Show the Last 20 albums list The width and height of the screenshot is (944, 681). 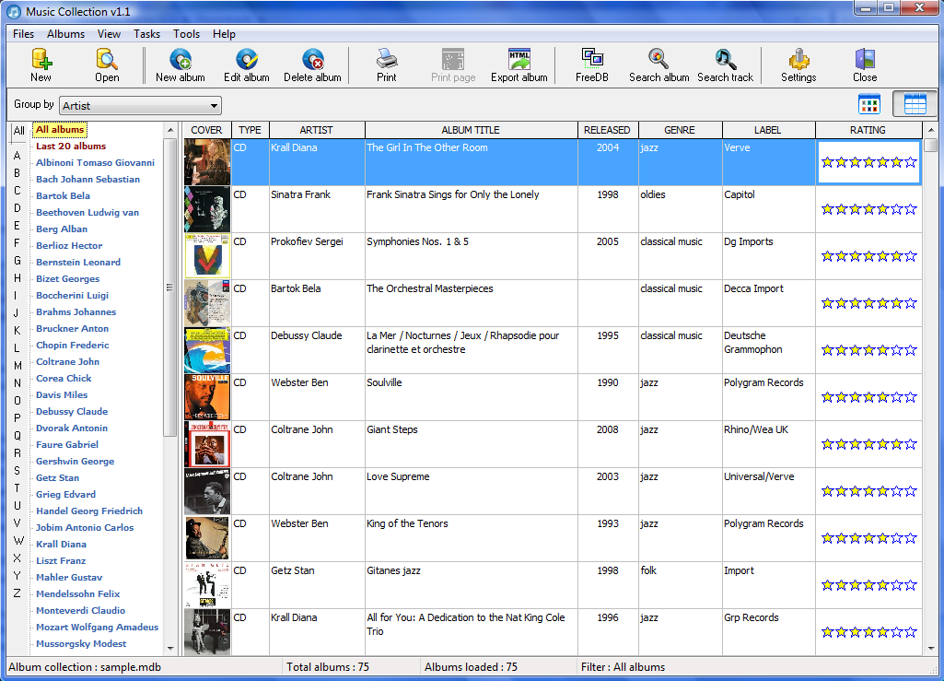click(71, 147)
